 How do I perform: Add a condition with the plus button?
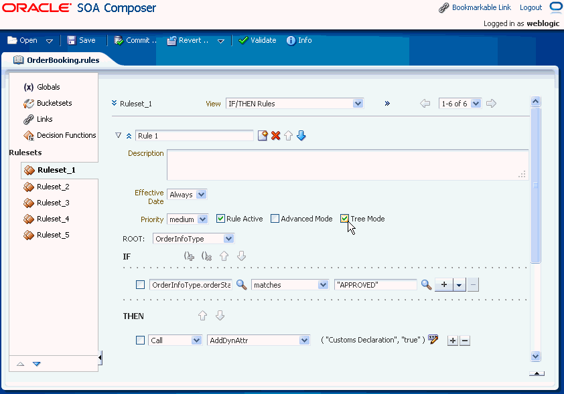444,285
